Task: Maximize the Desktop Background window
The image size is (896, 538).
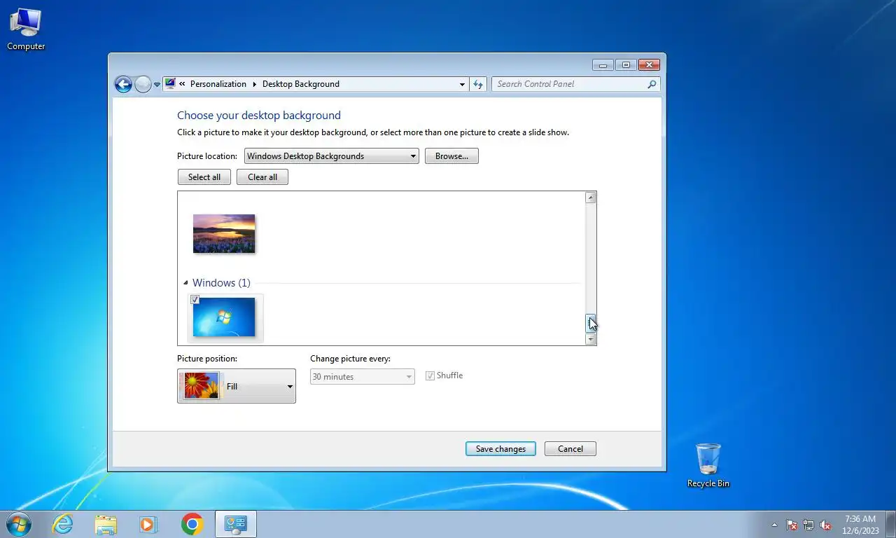Action: [x=626, y=65]
